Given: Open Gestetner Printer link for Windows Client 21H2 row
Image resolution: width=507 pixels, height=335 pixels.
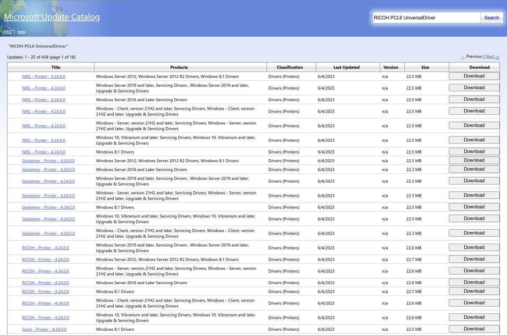Looking at the screenshot, I should click(x=48, y=233).
